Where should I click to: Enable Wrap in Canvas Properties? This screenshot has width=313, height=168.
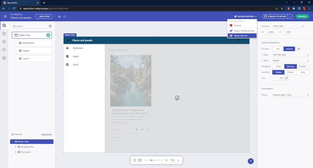(x=278, y=66)
